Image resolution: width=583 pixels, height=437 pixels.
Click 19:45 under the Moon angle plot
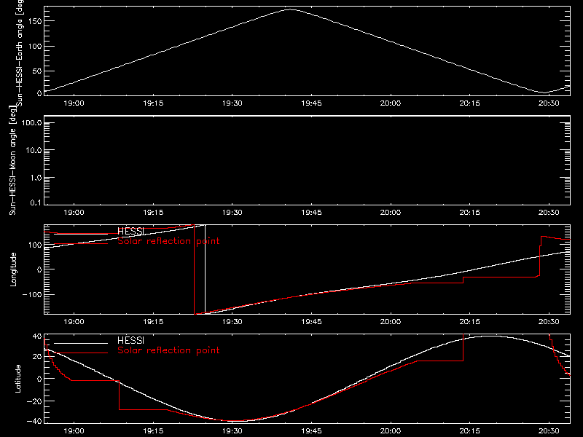pos(312,212)
